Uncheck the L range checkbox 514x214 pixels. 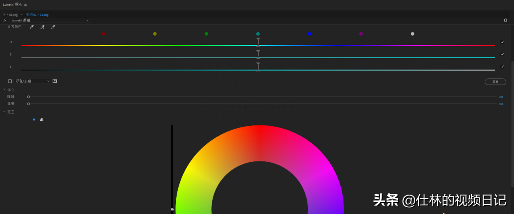pos(502,66)
